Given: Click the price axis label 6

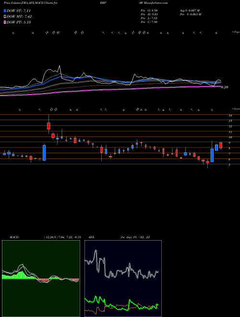Looking at the screenshot, I should coord(229,159).
